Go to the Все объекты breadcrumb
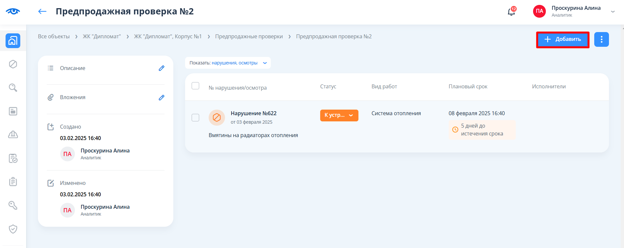Viewport: 624px width, 248px height. [54, 36]
